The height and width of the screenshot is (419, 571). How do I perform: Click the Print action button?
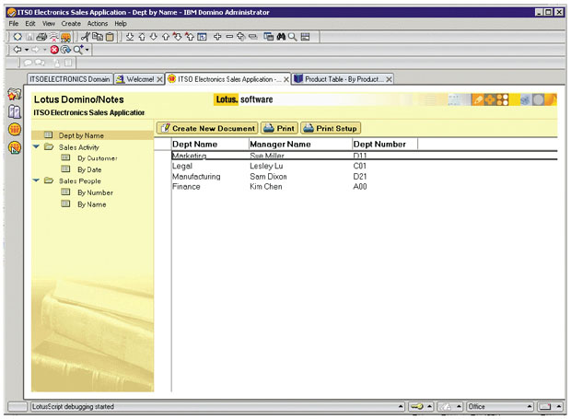(279, 128)
